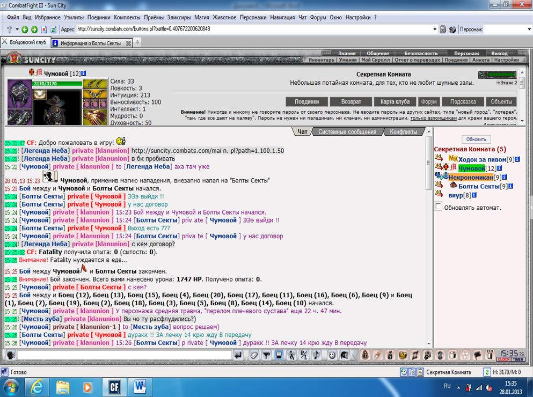533x397 pixels.
Task: Click the Форум room button
Action: click(x=429, y=101)
